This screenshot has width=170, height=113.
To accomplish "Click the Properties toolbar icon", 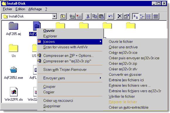I will (x=126, y=16).
